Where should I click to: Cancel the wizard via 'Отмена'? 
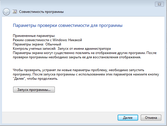tap(151, 118)
